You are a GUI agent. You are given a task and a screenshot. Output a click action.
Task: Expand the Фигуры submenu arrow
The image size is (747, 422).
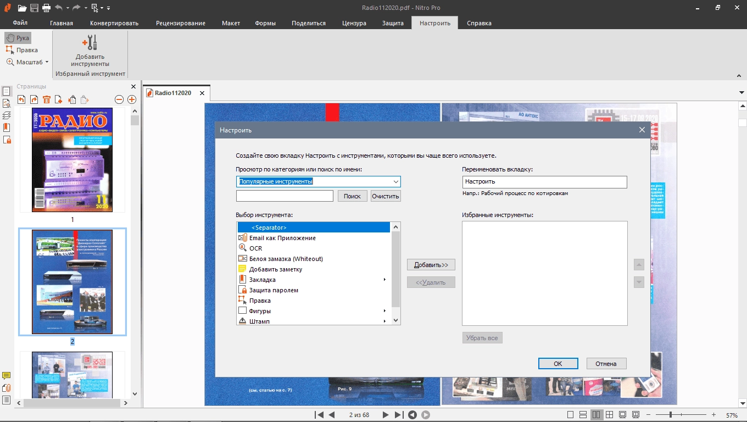(384, 311)
